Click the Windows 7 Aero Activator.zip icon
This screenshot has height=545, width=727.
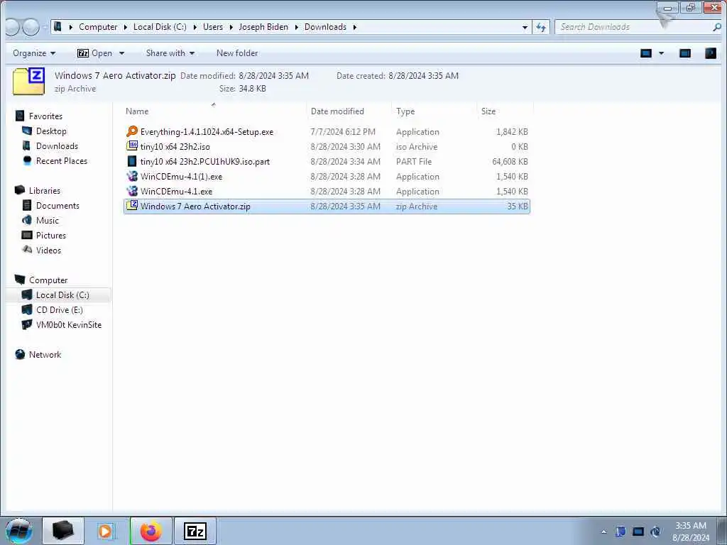[x=132, y=206]
